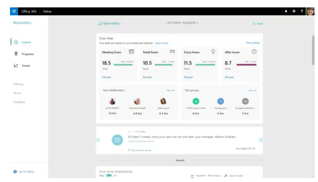Open the help question mark icon

click(302, 11)
